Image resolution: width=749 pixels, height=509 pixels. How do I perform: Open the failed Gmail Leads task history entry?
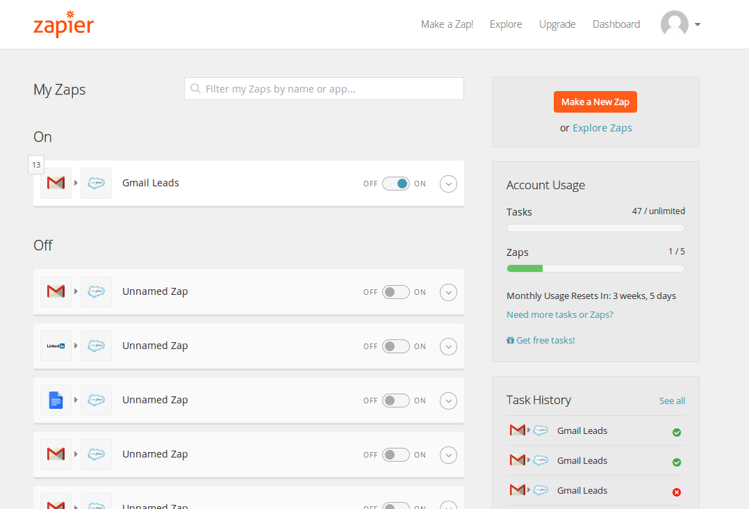coord(595,490)
